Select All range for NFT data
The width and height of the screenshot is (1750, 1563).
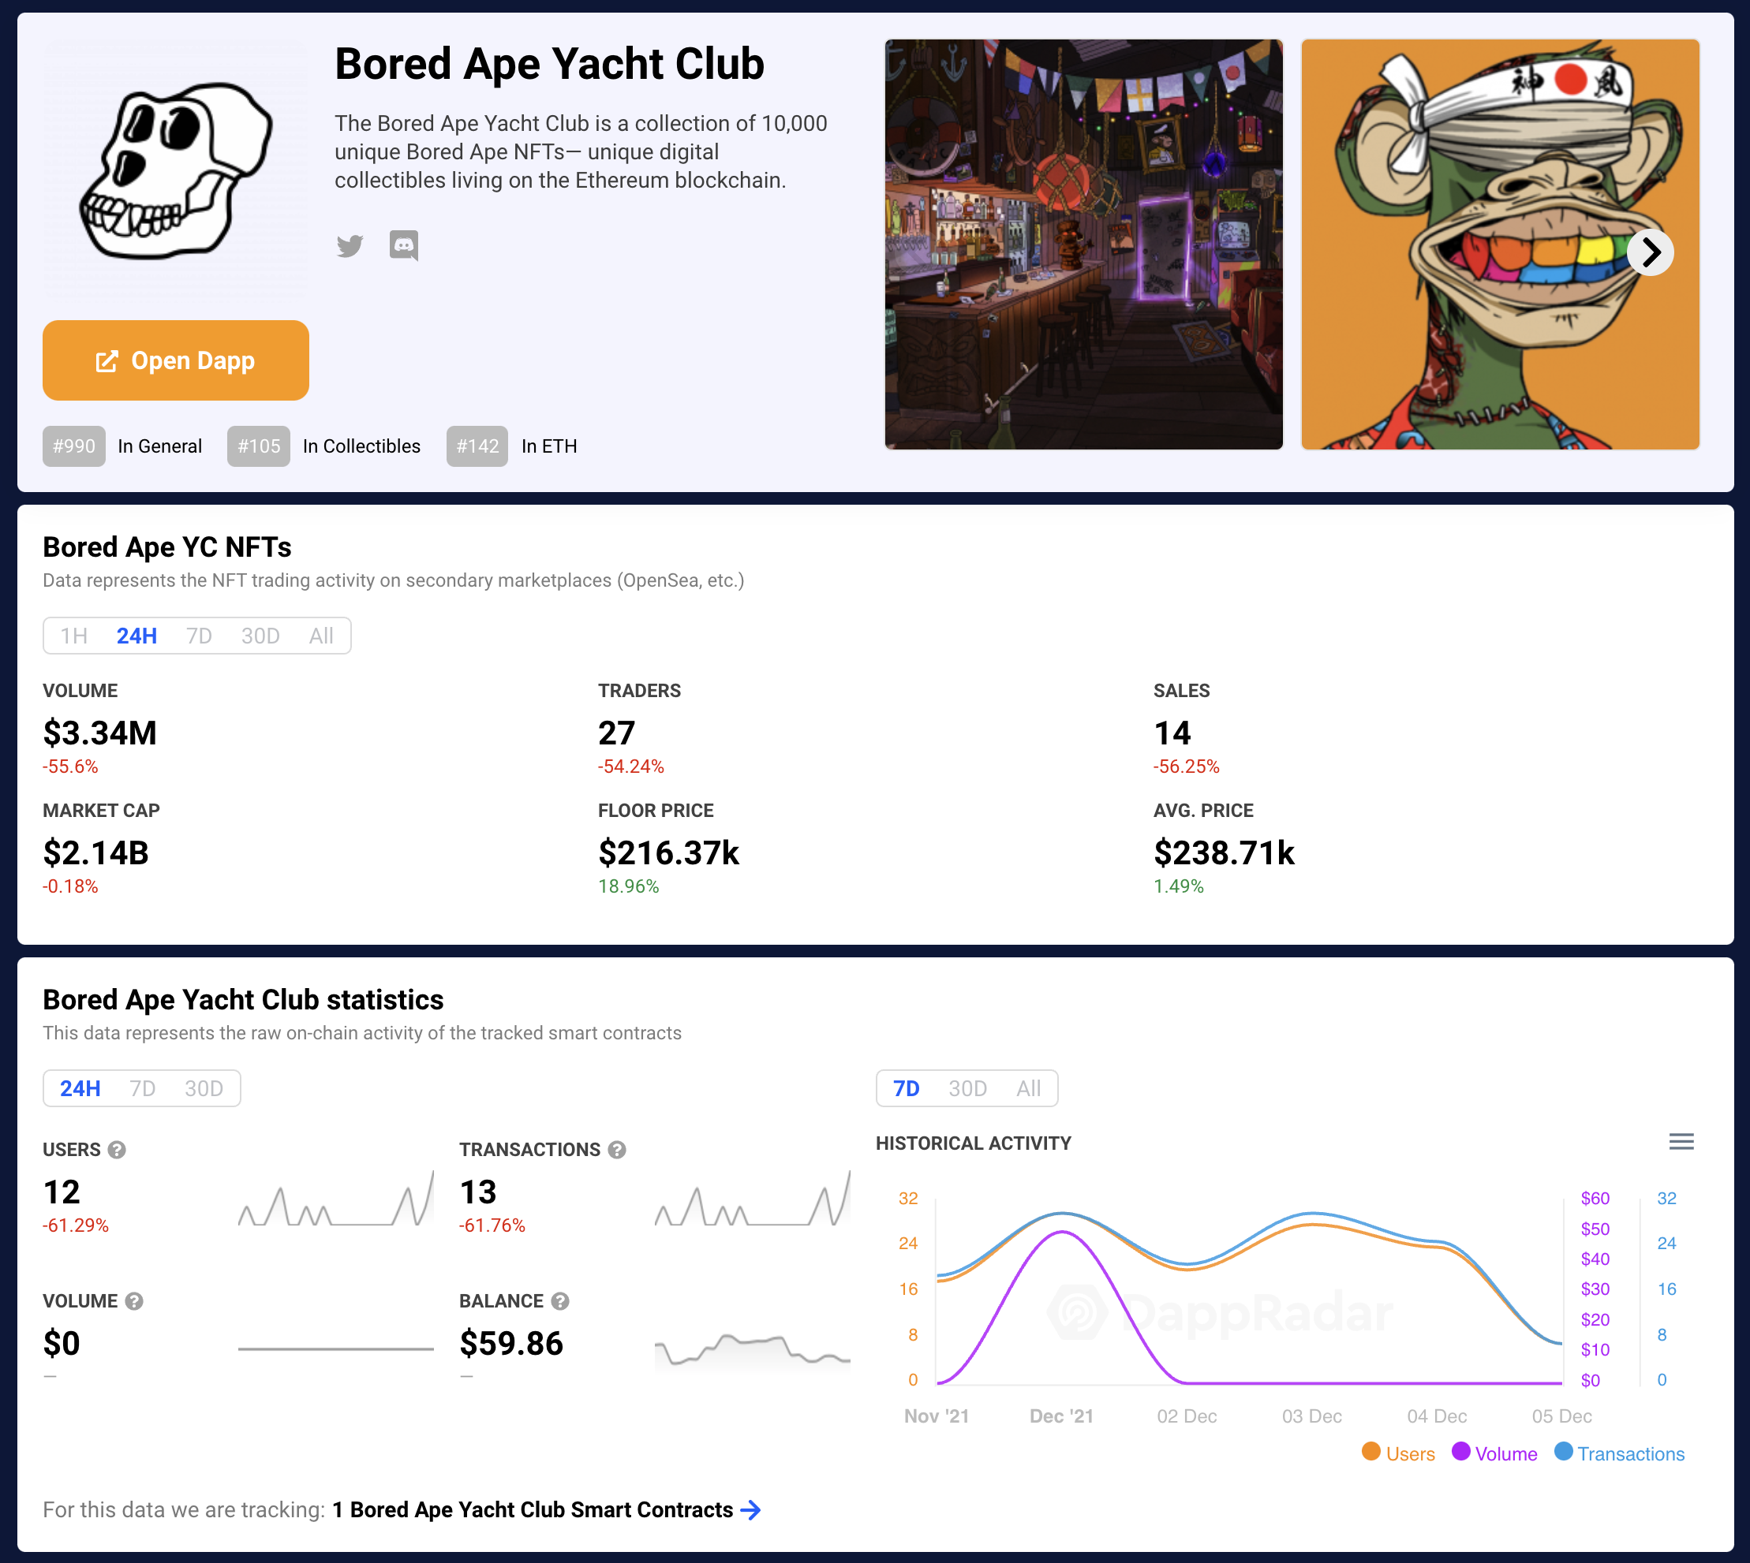(321, 636)
